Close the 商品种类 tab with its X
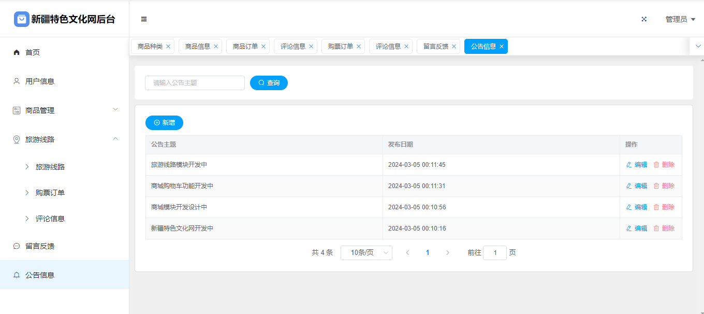 tap(168, 47)
